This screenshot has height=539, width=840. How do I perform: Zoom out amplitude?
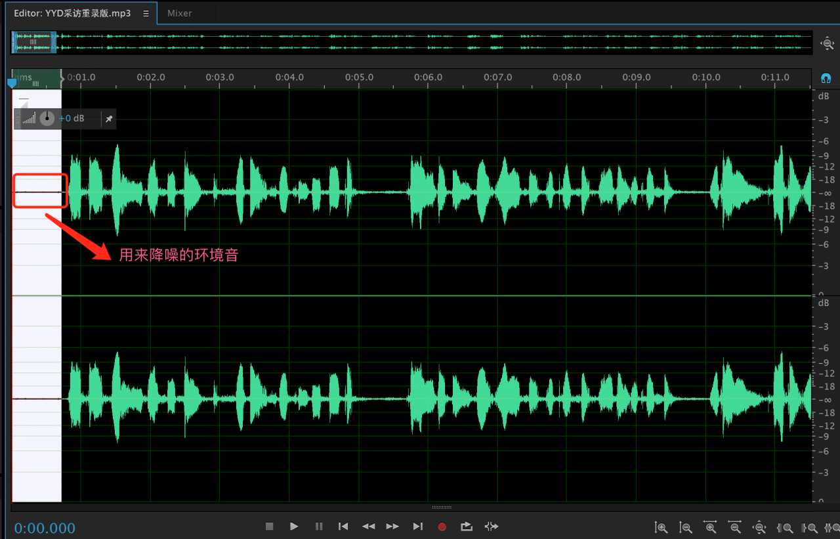[x=686, y=527]
